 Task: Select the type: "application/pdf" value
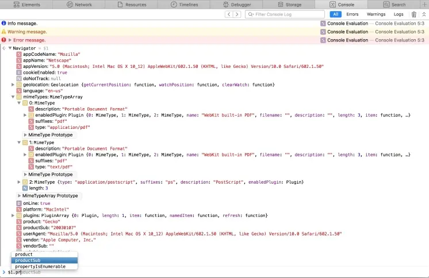(x=68, y=127)
